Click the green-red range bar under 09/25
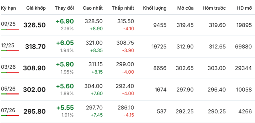The image size is (255, 123). (x=10, y=29)
